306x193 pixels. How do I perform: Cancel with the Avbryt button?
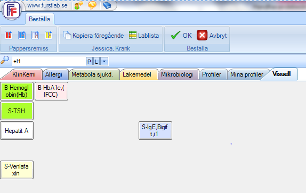[212, 36]
